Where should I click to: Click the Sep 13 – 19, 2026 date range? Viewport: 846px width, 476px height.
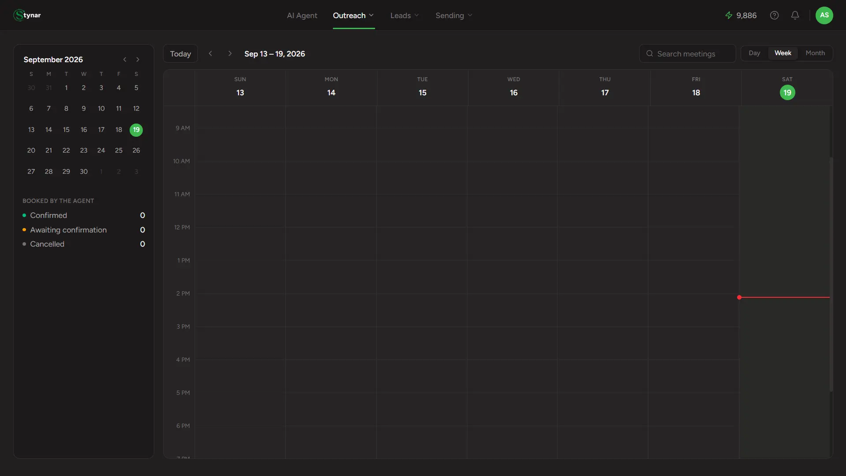pyautogui.click(x=275, y=54)
